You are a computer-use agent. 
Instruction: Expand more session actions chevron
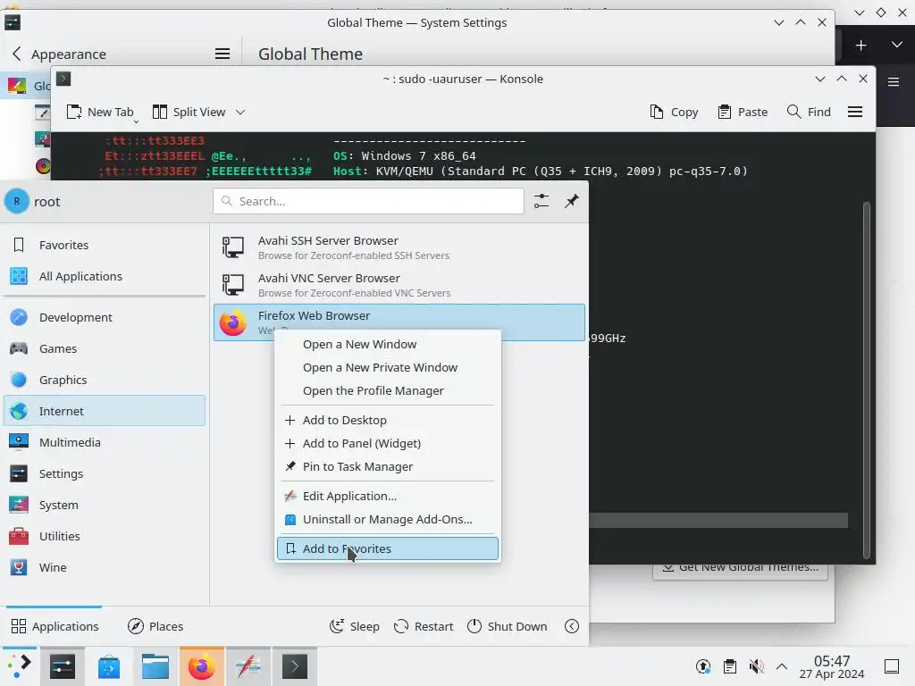[x=572, y=626]
